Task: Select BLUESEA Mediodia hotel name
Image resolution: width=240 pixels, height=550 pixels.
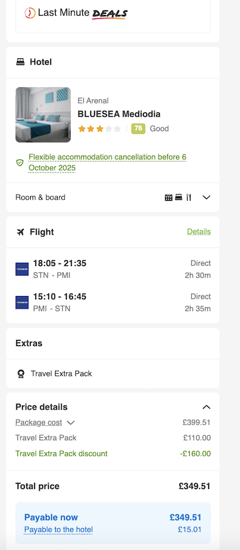Action: coord(119,114)
